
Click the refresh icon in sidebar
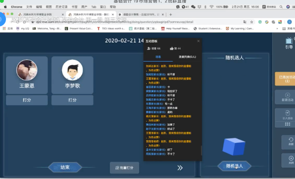click(x=291, y=140)
